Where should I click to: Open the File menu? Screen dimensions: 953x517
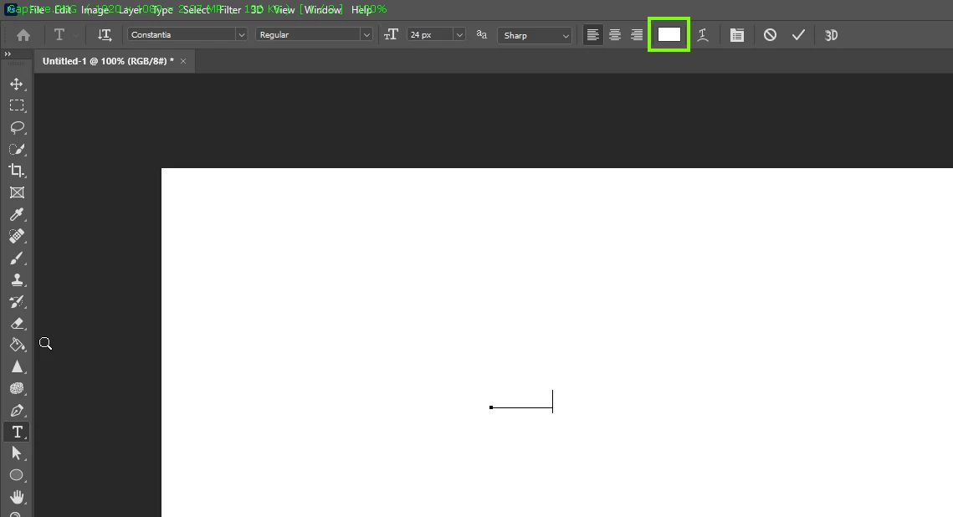(37, 10)
